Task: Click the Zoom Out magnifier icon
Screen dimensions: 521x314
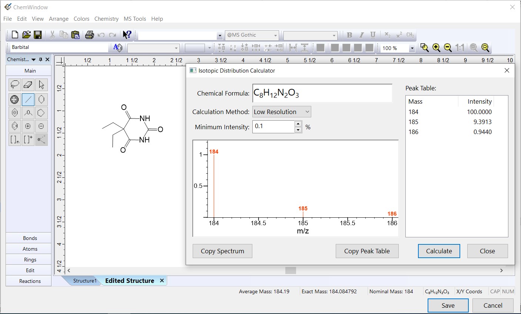Action: [x=448, y=48]
